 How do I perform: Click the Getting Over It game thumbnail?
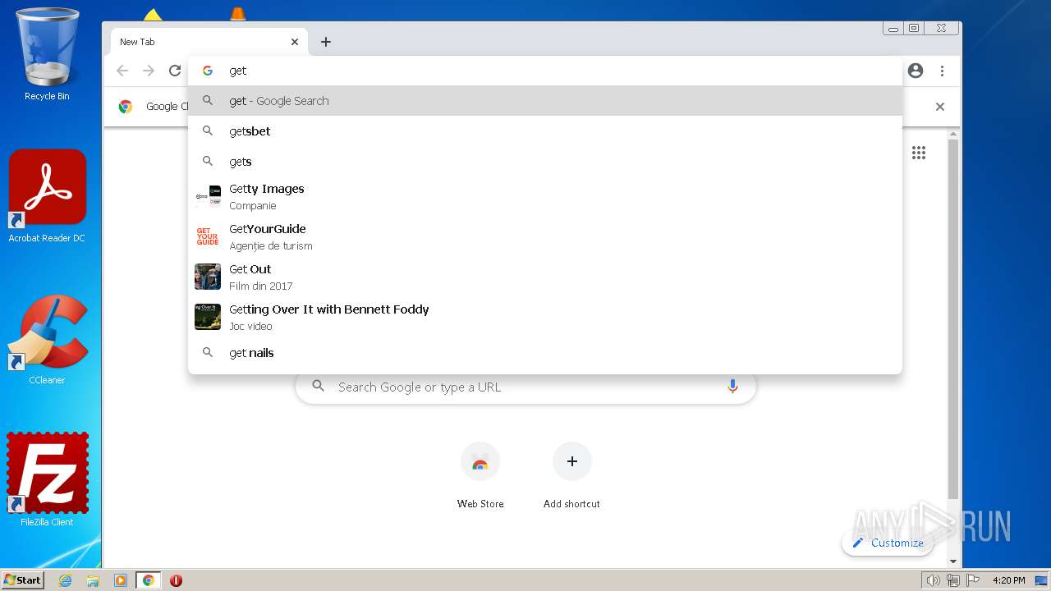208,318
